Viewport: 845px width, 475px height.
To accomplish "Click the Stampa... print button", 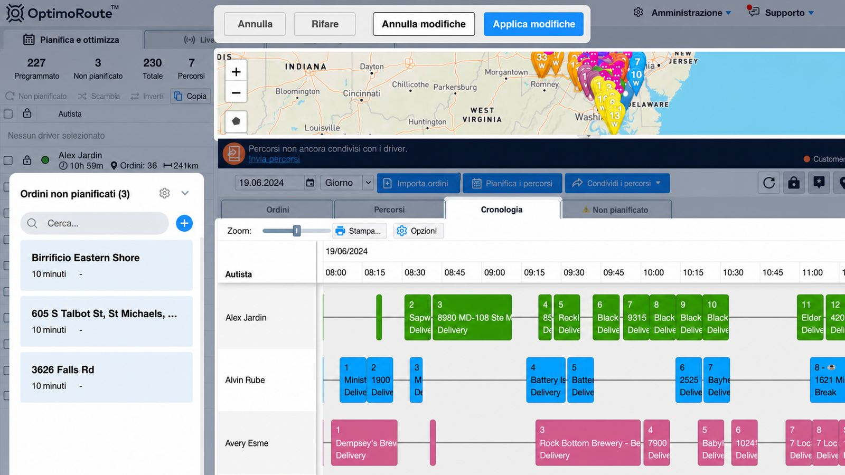I will (359, 231).
